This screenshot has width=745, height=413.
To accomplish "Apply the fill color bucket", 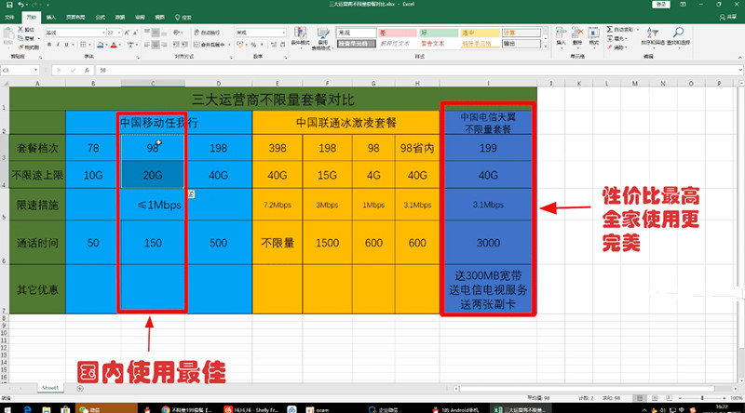I will tap(100, 45).
